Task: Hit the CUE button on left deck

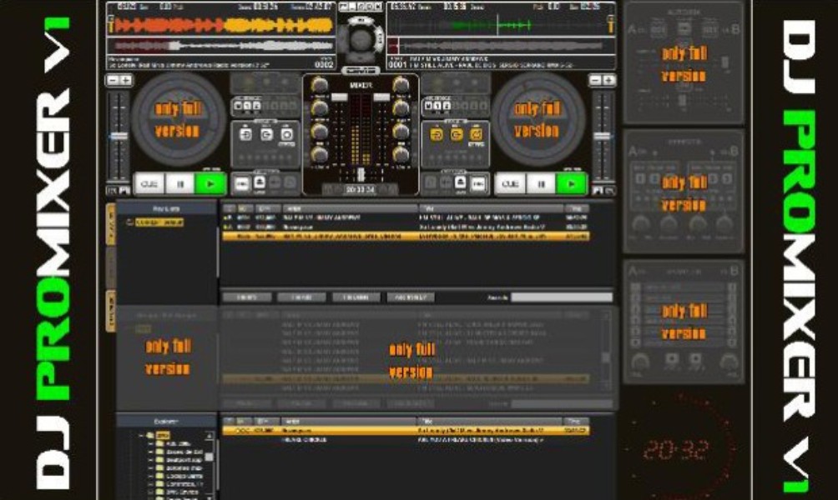Action: click(x=149, y=184)
